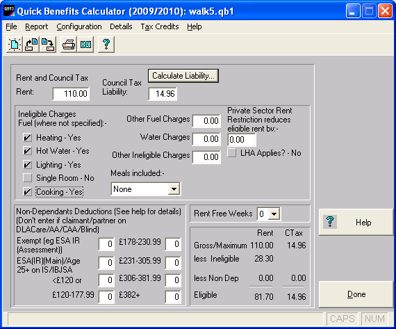This screenshot has height=329, width=396.
Task: Click the Save file to disk icon
Action: coord(48,45)
